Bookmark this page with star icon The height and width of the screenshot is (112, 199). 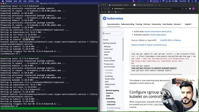tap(186, 9)
